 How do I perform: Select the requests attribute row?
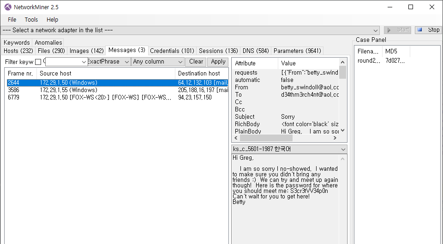(x=285, y=73)
